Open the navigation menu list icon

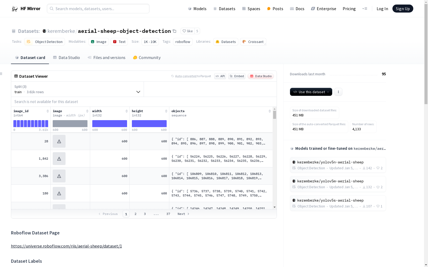click(365, 9)
